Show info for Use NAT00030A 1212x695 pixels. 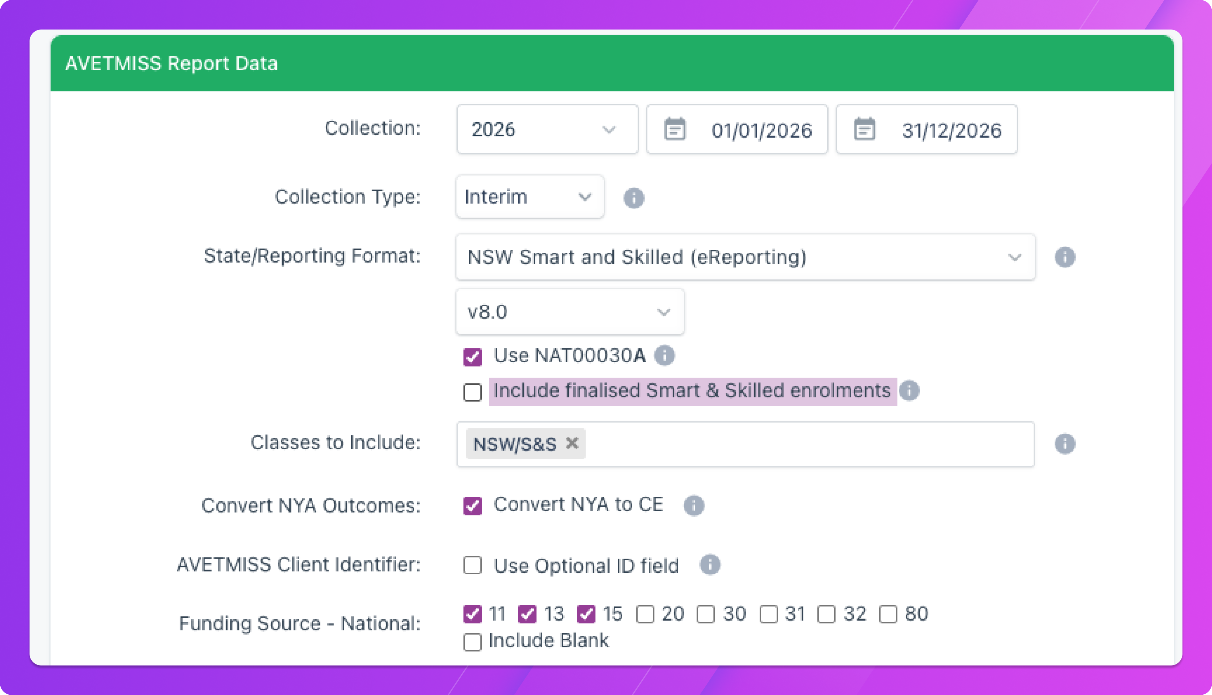[x=664, y=355]
